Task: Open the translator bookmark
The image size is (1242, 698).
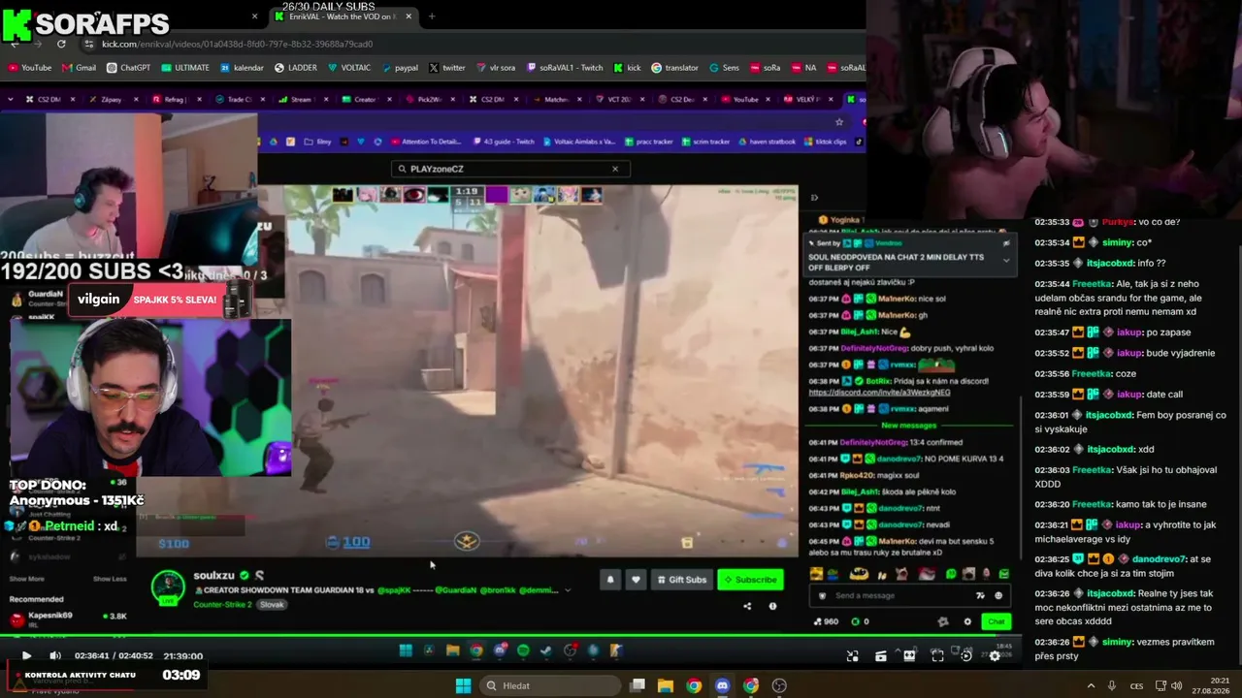Action: (x=674, y=68)
